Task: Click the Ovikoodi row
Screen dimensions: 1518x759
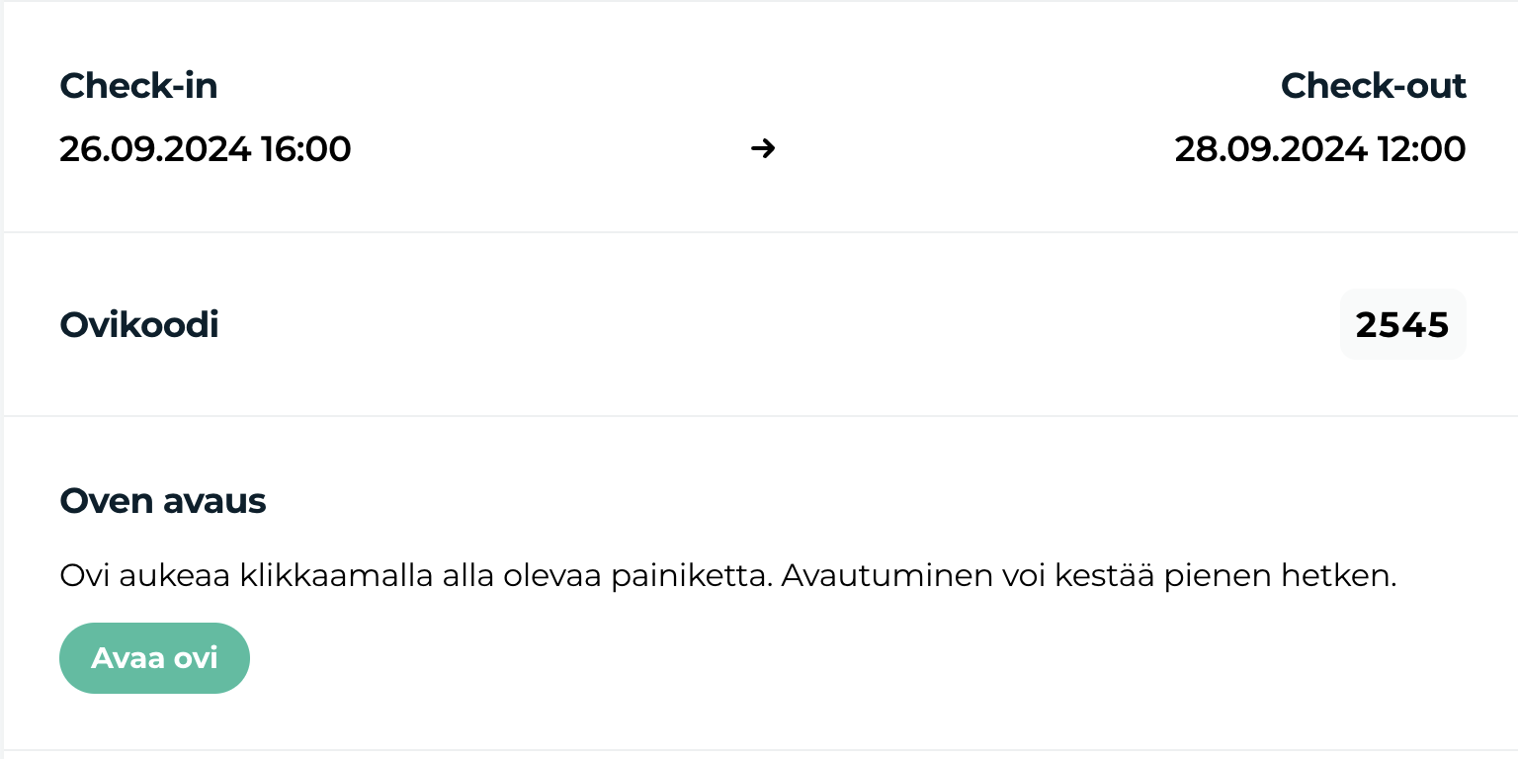Action: pos(759,324)
